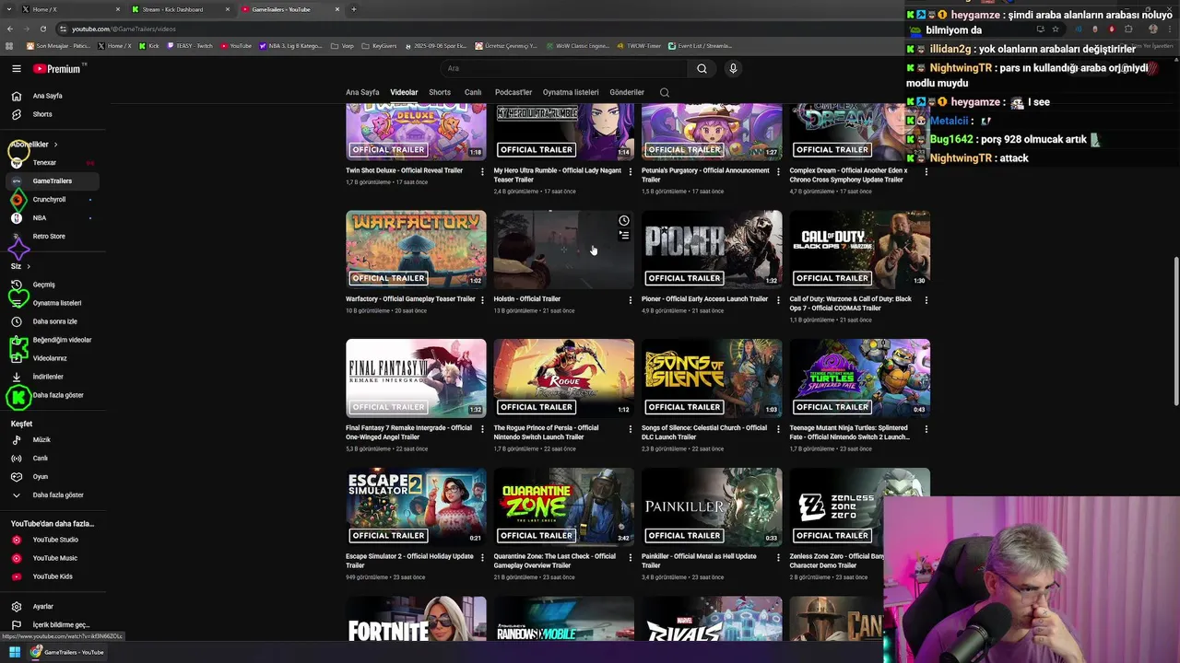Open three-dot menu for Escape Simulator 2 trailer
Viewport: 1180px width, 663px height.
482,557
